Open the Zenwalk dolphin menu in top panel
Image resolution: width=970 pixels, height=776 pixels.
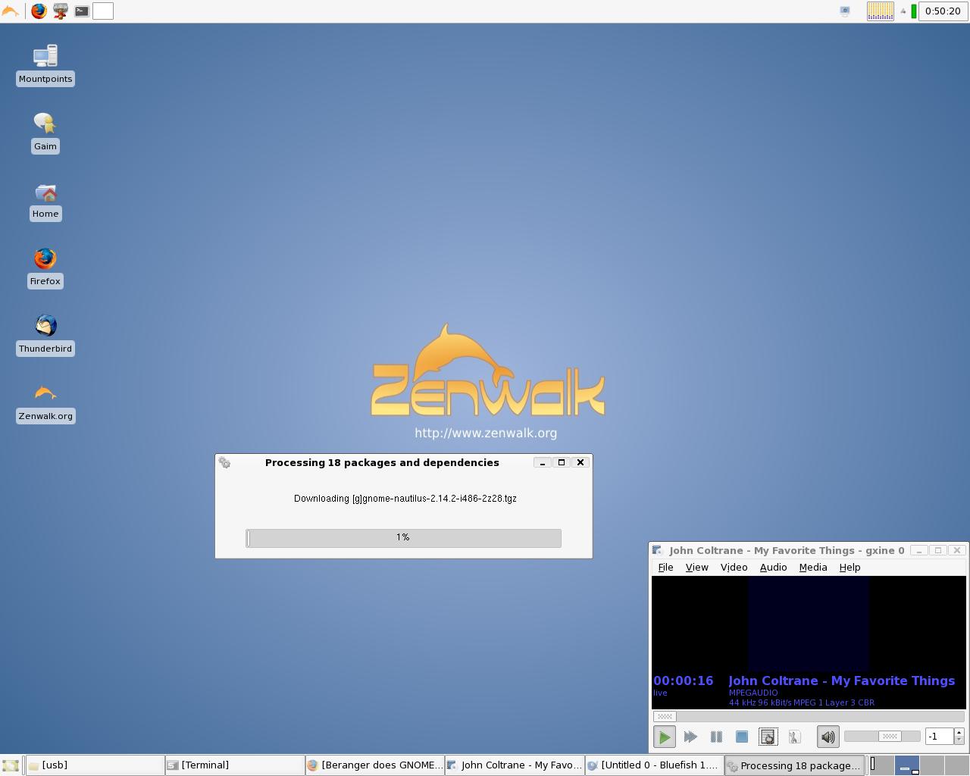tap(11, 11)
